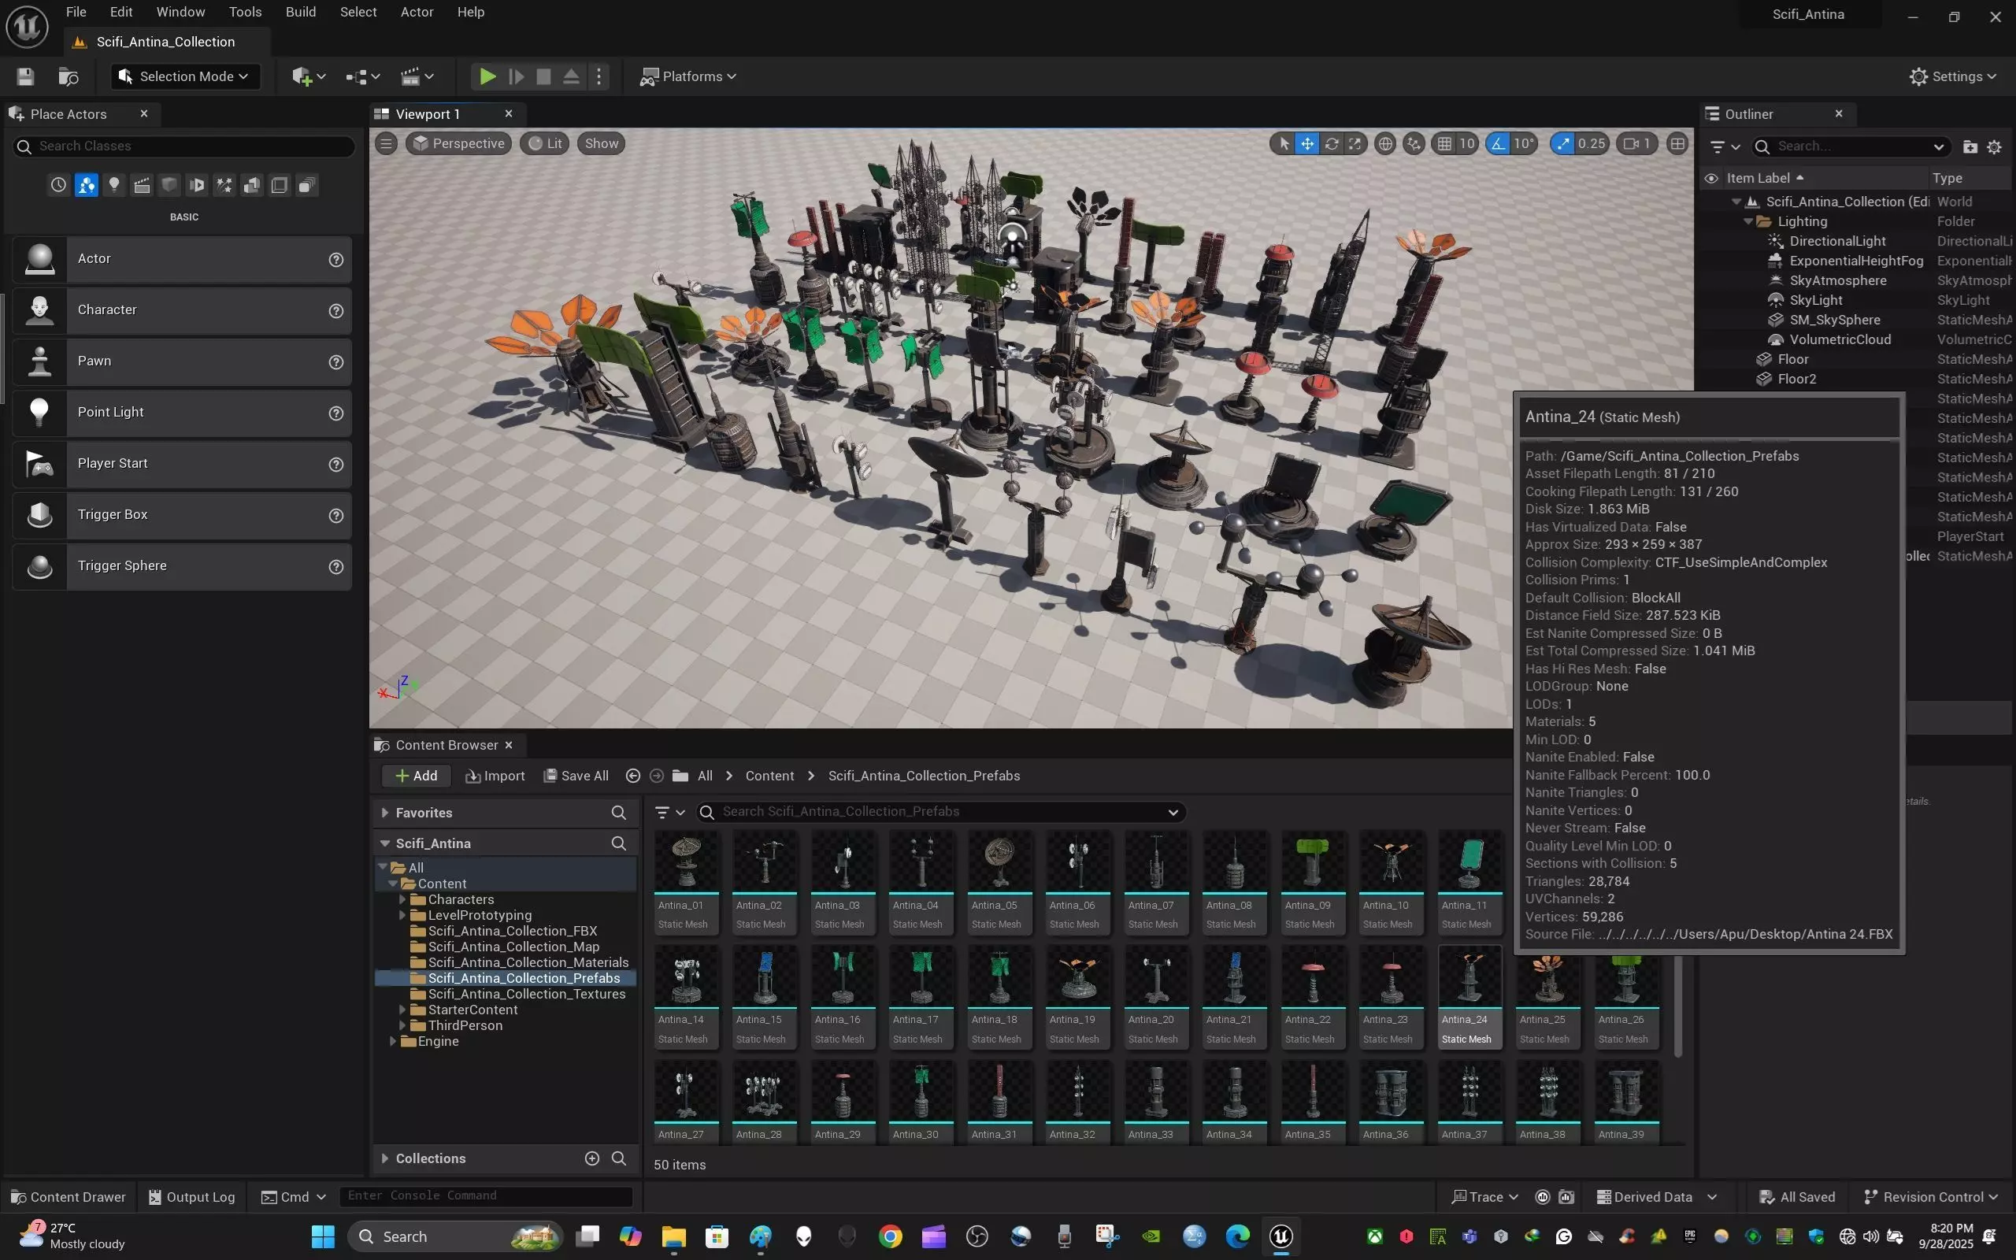The height and width of the screenshot is (1260, 2016).
Task: Click the green Play button
Action: (487, 76)
